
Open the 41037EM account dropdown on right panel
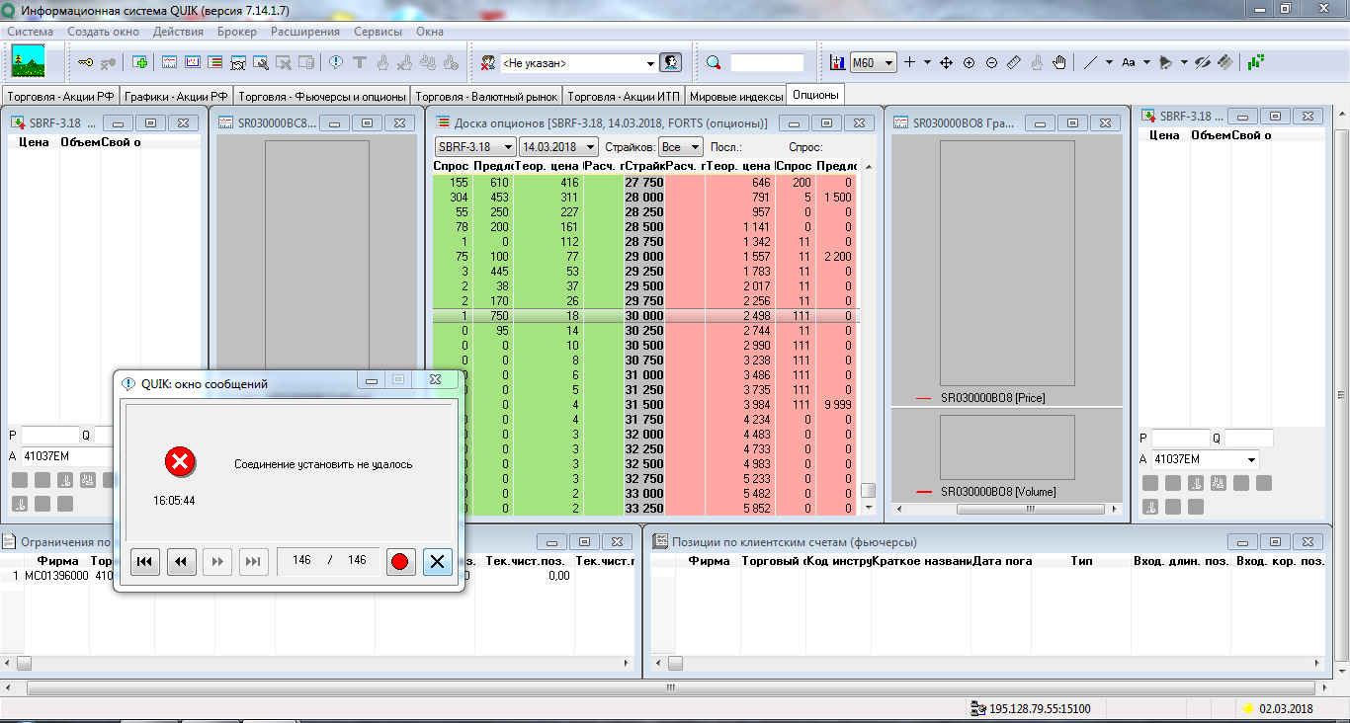(x=1252, y=459)
